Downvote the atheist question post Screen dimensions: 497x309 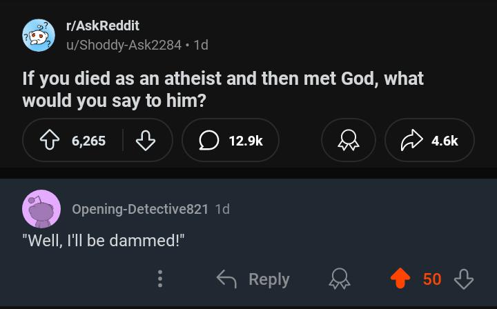coord(144,141)
